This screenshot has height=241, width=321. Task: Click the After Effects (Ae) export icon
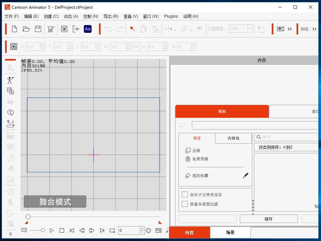tap(88, 29)
